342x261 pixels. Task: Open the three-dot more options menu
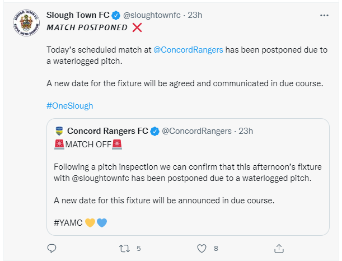coord(324,15)
